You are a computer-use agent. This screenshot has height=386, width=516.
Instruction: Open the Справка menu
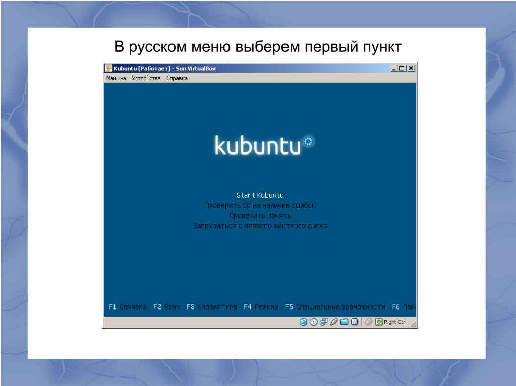pos(177,78)
